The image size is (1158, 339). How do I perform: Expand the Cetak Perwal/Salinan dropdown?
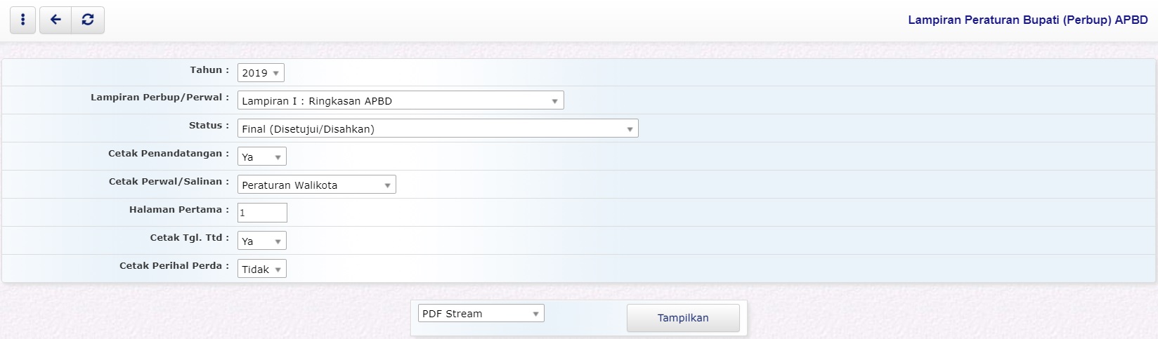point(316,185)
